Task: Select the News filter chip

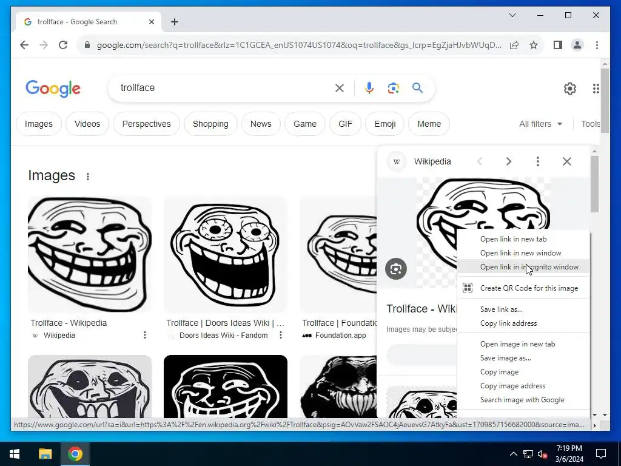Action: (x=261, y=124)
